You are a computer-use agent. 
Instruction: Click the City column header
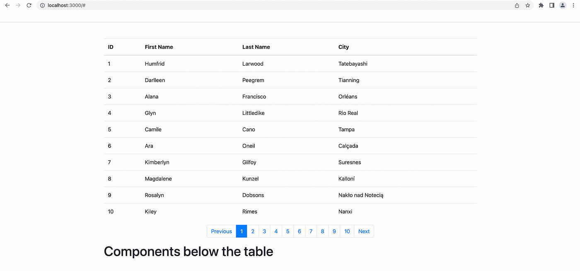pos(344,47)
